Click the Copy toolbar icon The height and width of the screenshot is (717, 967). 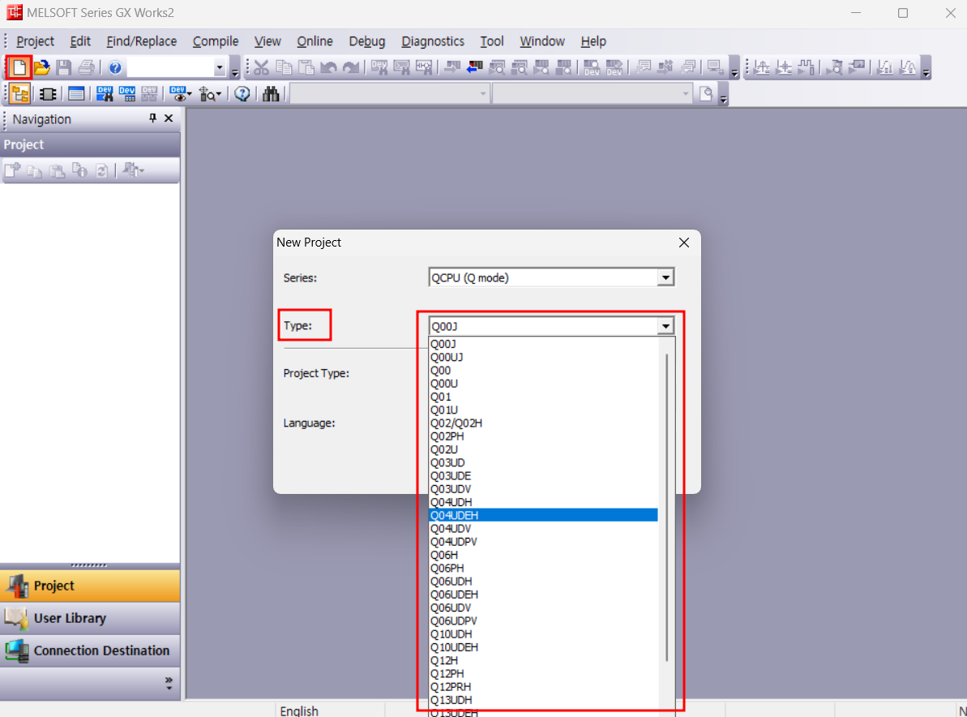pos(284,67)
